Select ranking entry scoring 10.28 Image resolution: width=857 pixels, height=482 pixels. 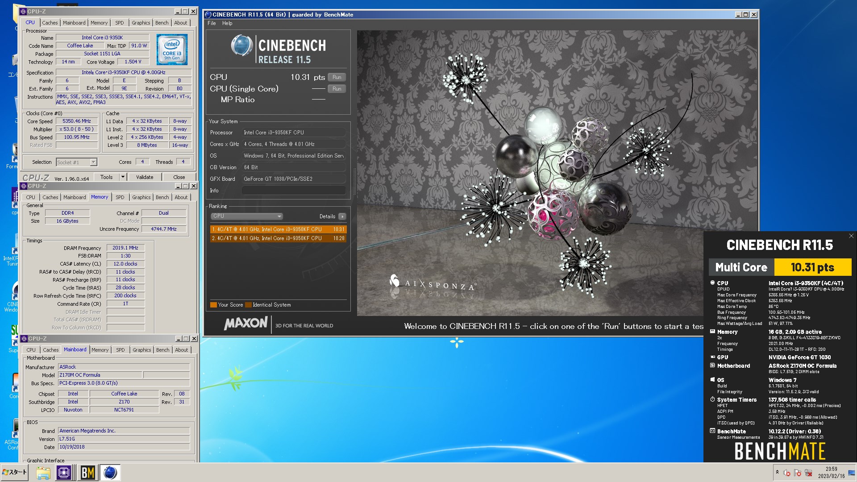(279, 238)
